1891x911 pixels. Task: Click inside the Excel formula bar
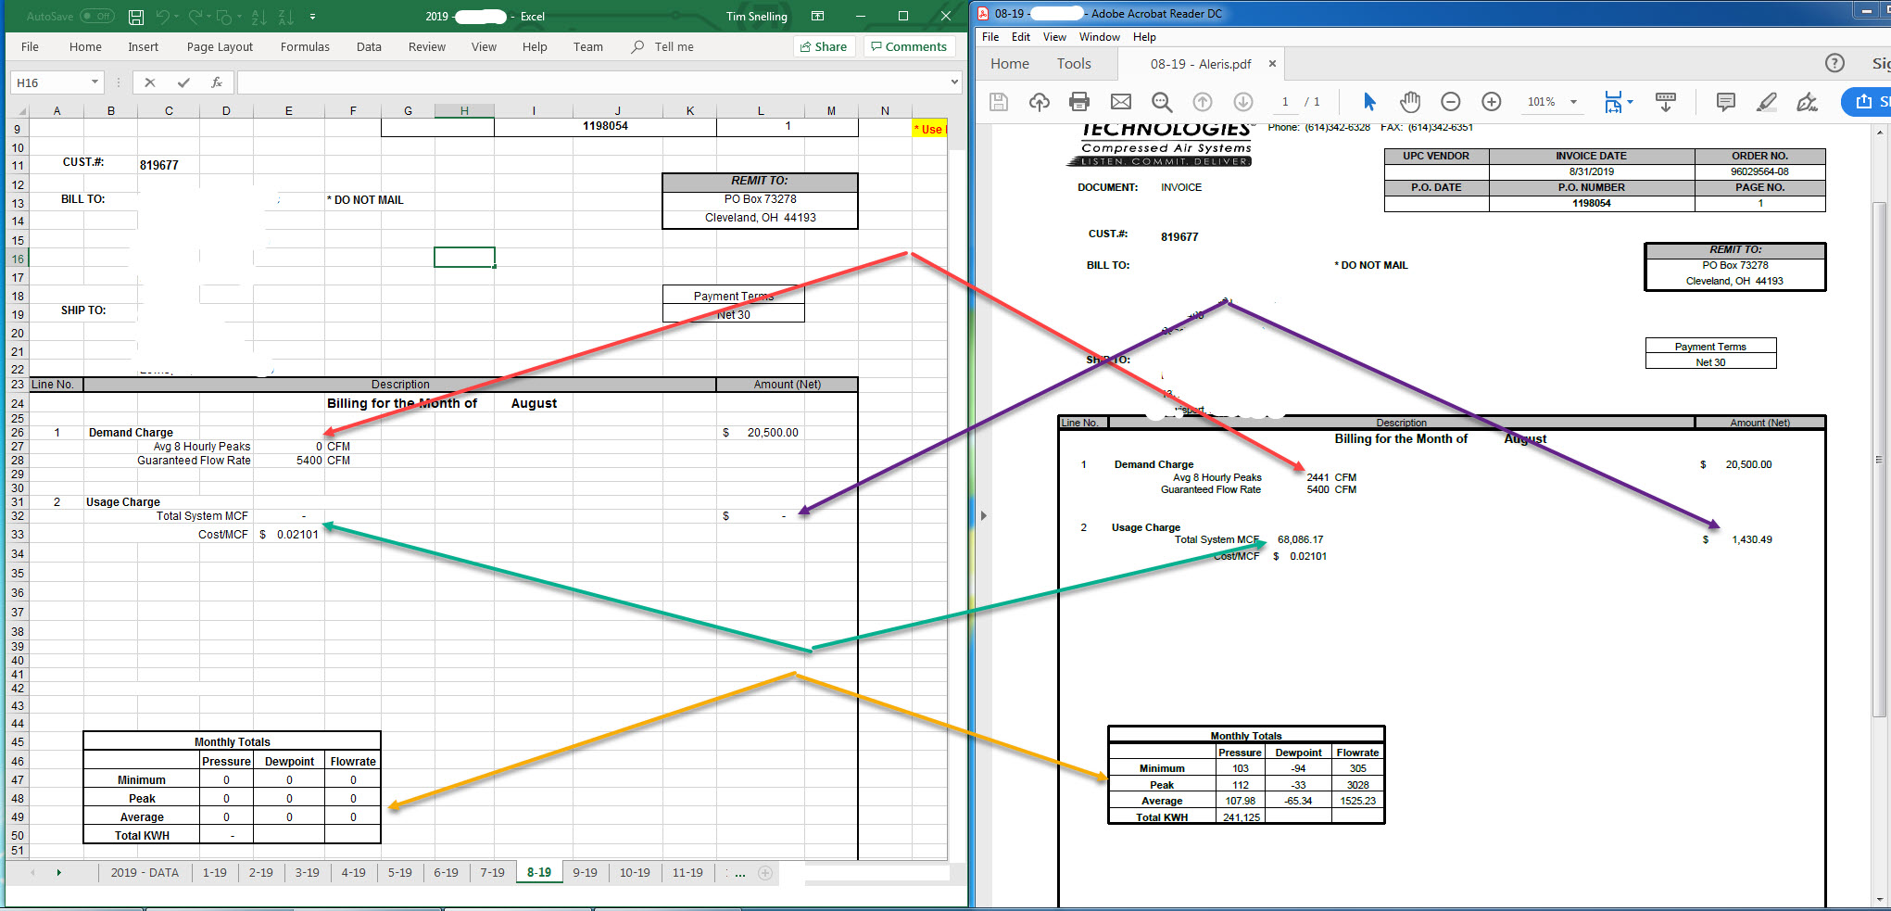pos(593,82)
